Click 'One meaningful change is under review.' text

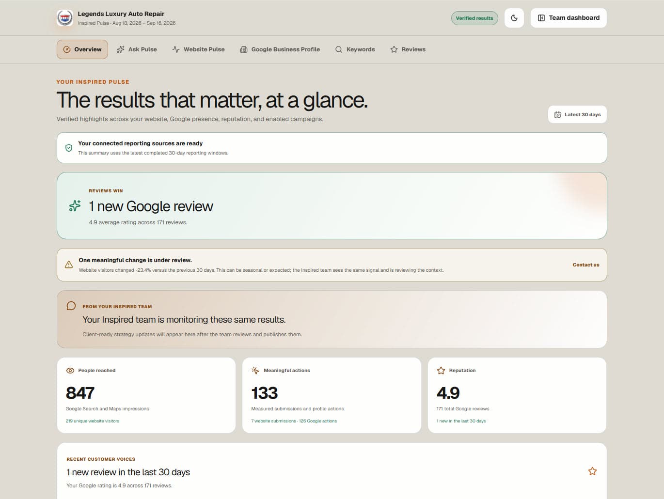[135, 260]
